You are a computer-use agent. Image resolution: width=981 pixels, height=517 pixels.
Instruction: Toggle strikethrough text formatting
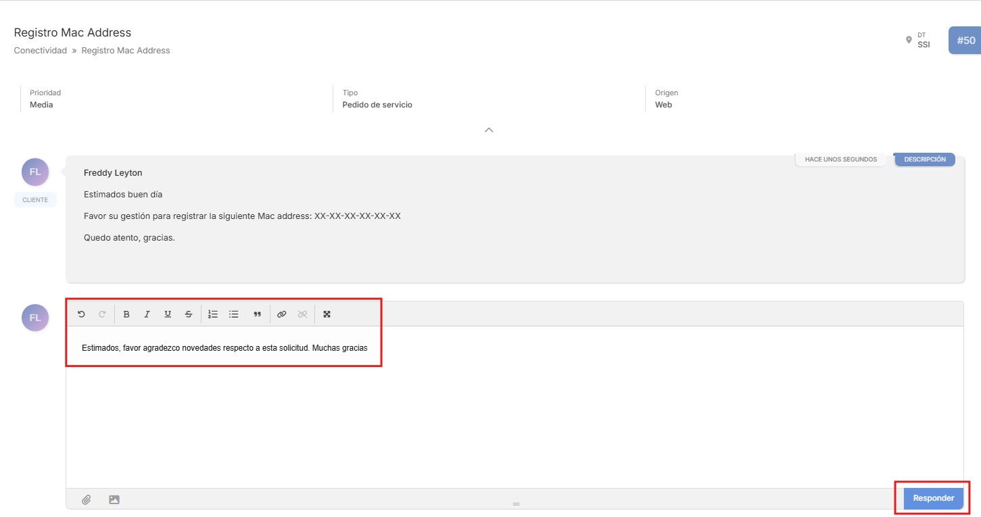click(189, 314)
